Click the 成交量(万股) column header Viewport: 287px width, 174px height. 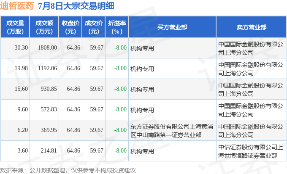15,27
